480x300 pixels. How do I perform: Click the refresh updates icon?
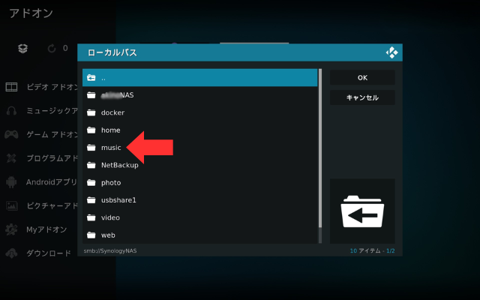52,48
